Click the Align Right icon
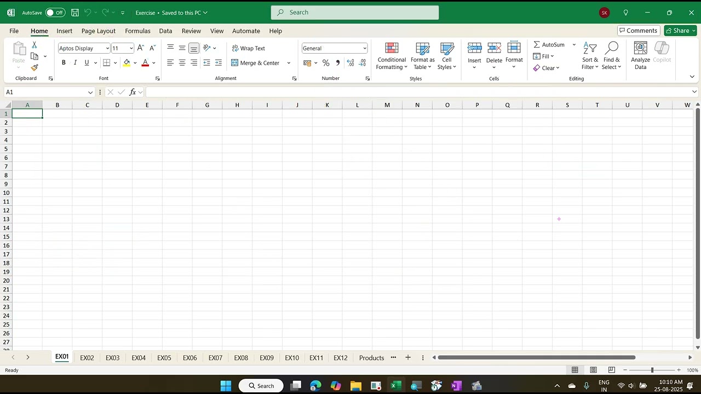Image resolution: width=701 pixels, height=394 pixels. tap(194, 63)
